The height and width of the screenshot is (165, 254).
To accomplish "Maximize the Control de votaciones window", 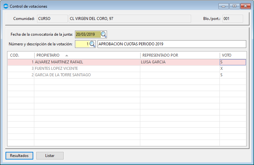I will pos(234,6).
